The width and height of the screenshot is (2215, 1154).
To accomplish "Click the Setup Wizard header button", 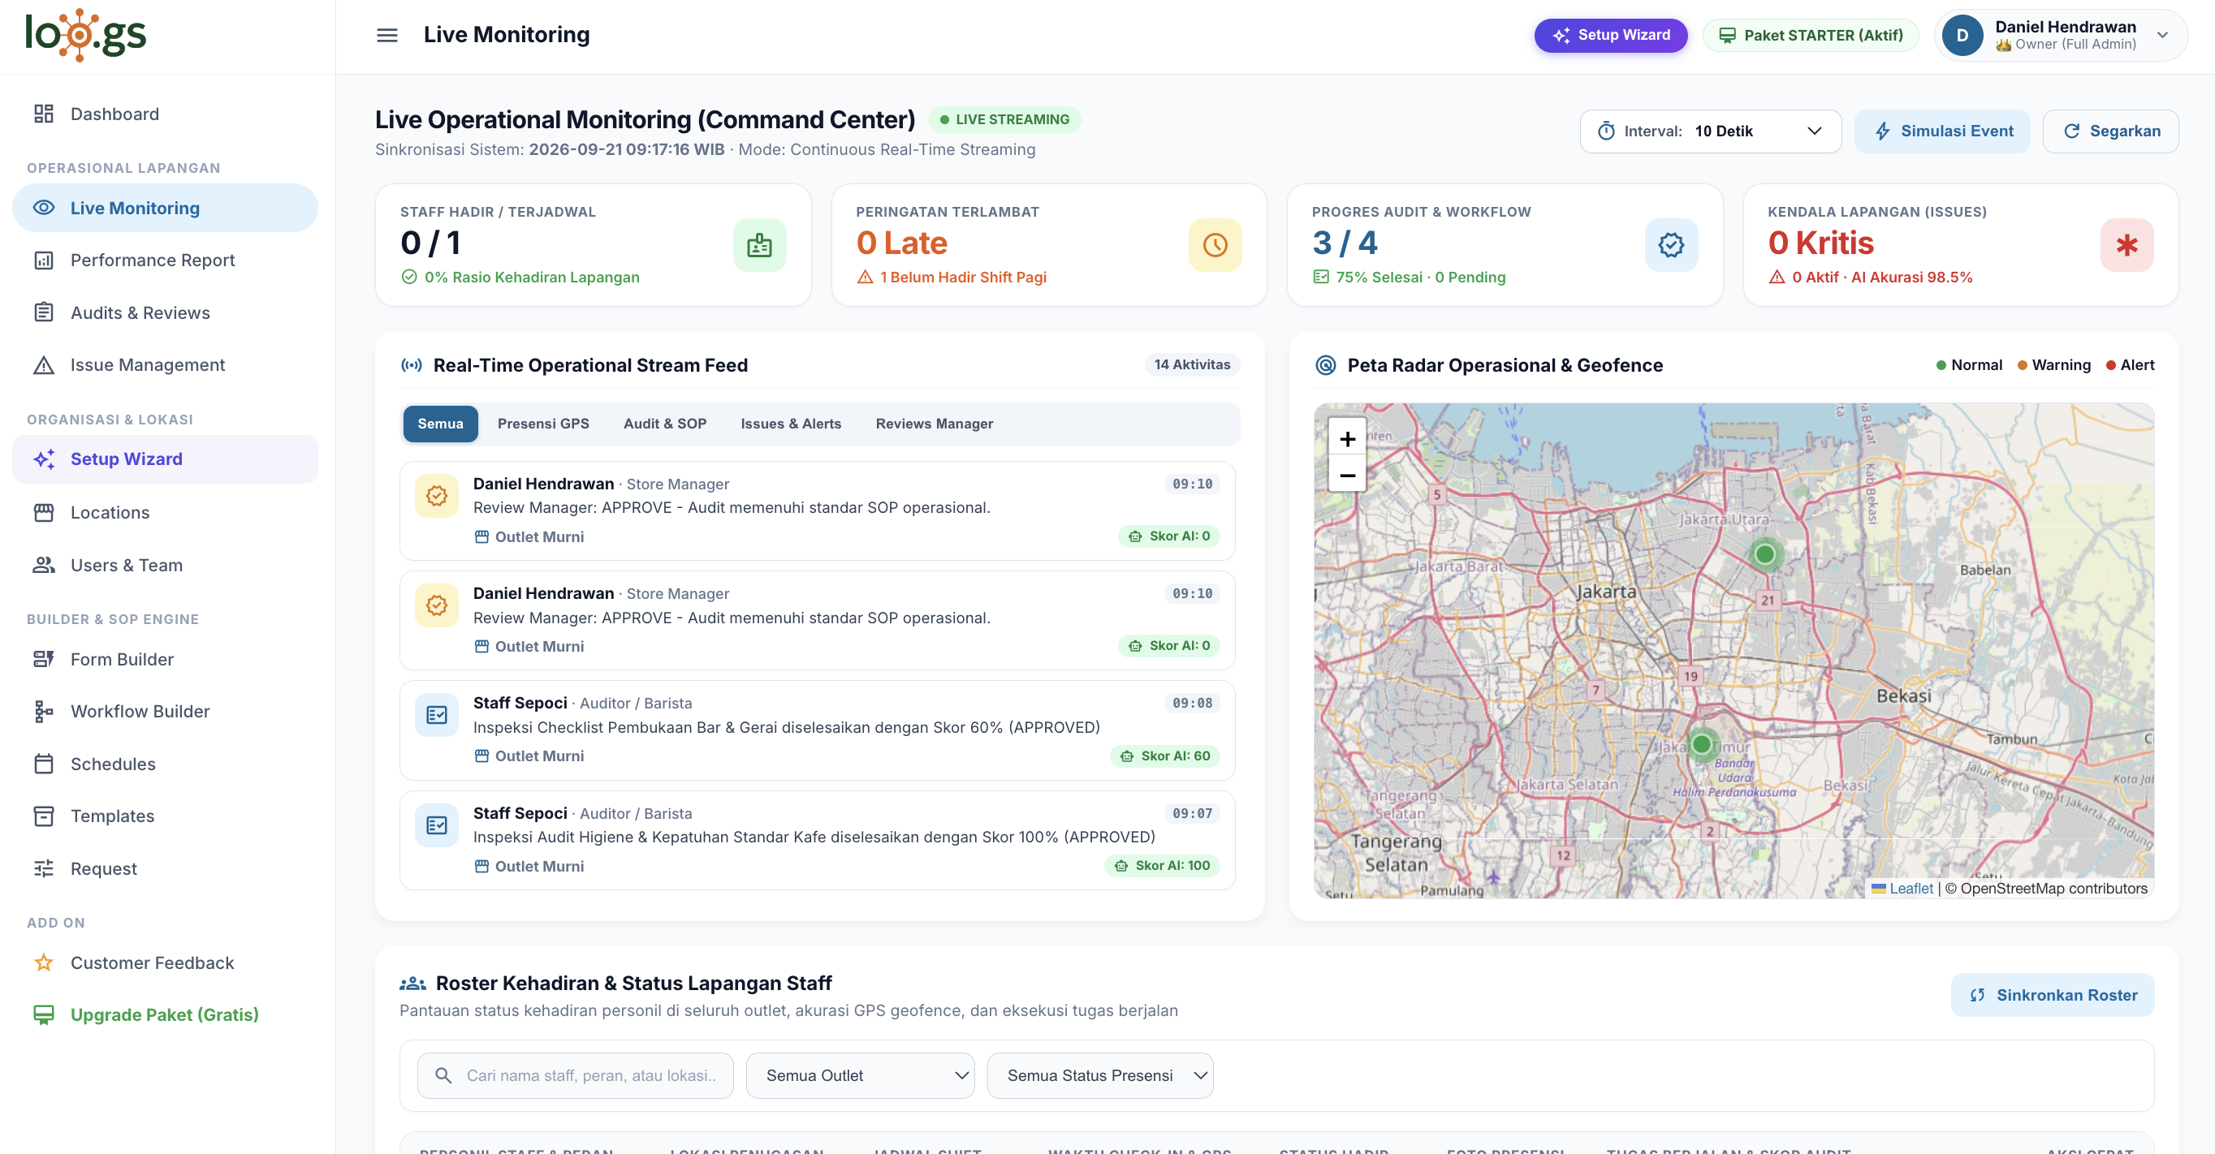I will 1611,35.
